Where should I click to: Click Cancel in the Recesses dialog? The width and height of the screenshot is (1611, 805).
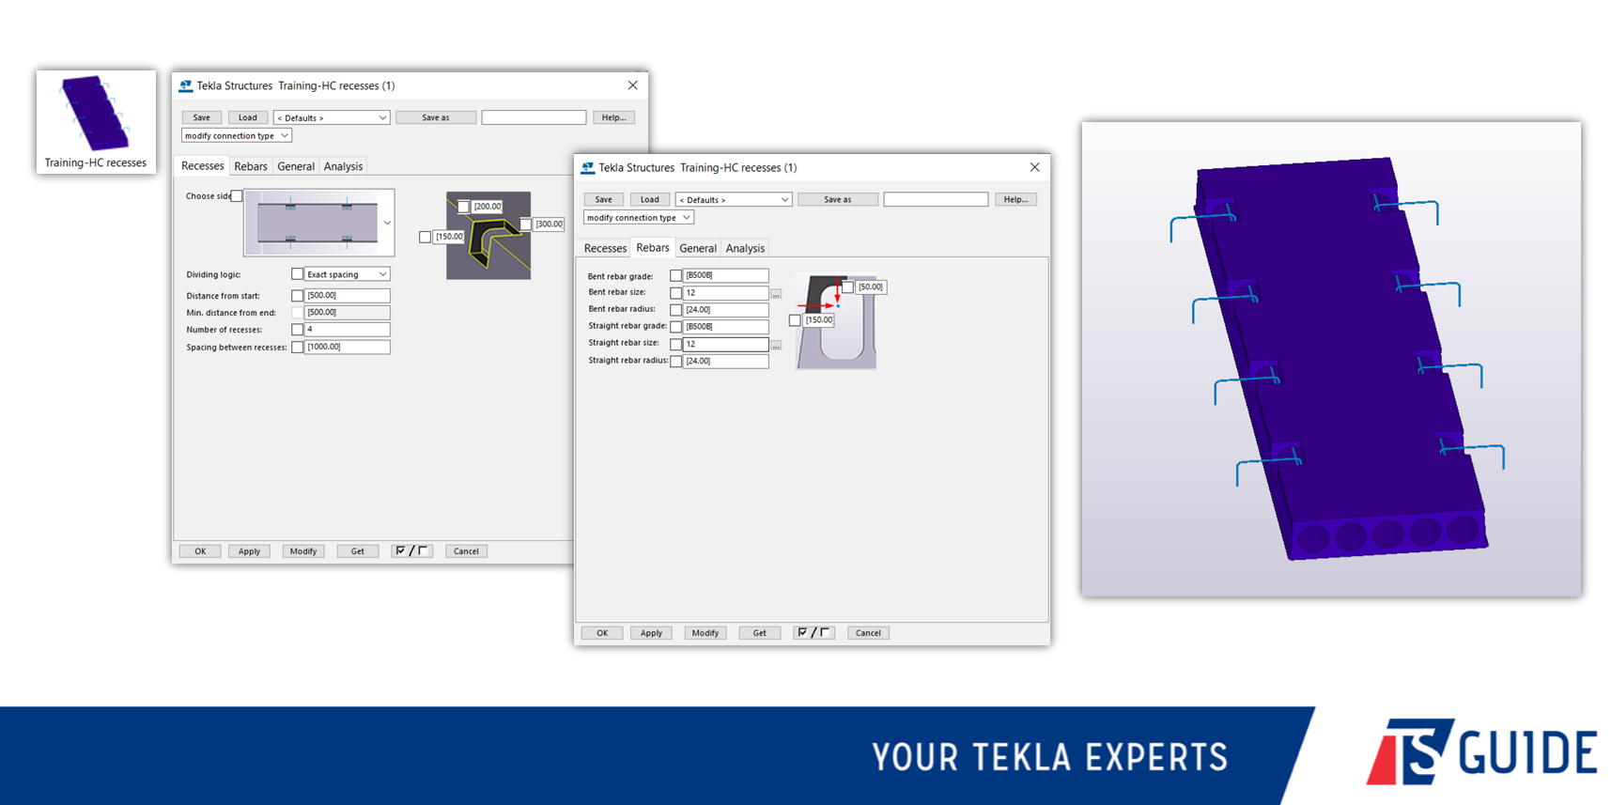coord(466,551)
